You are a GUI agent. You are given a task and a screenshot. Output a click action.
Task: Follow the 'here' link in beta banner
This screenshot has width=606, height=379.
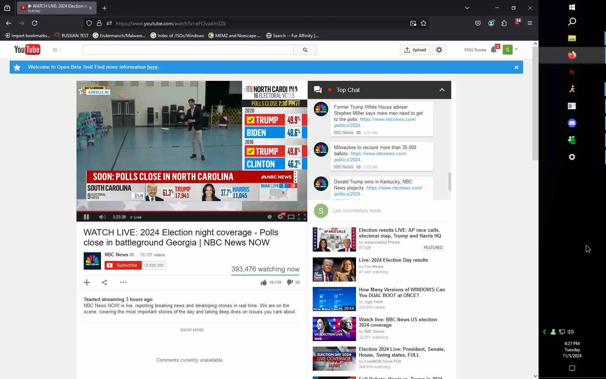click(x=152, y=67)
